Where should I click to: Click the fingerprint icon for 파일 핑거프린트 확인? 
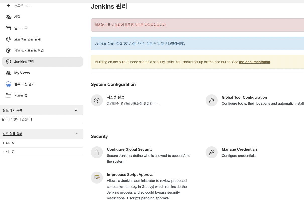point(8,50)
